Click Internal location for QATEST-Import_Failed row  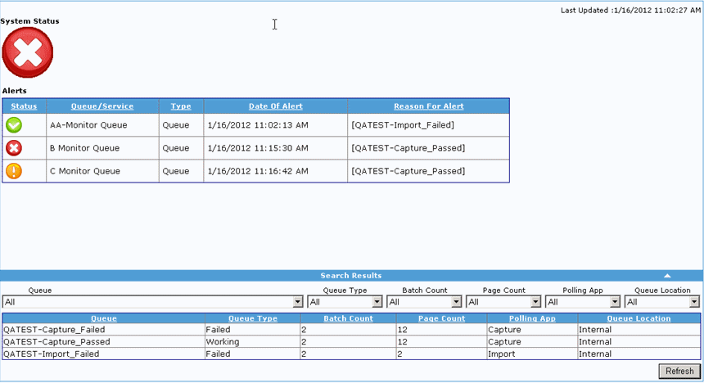tap(595, 354)
